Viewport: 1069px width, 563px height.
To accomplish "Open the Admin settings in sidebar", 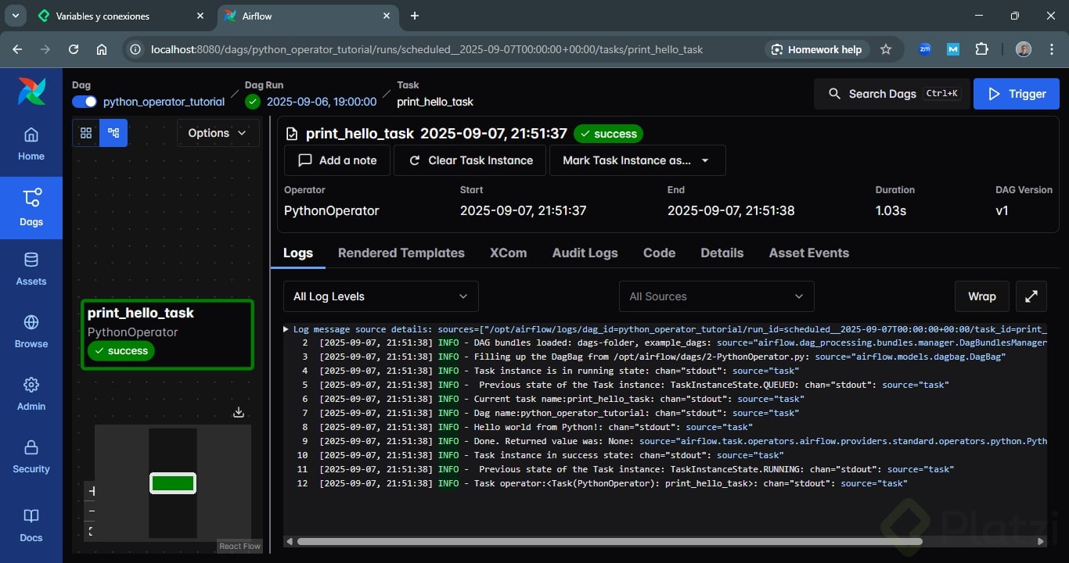I will coord(31,394).
